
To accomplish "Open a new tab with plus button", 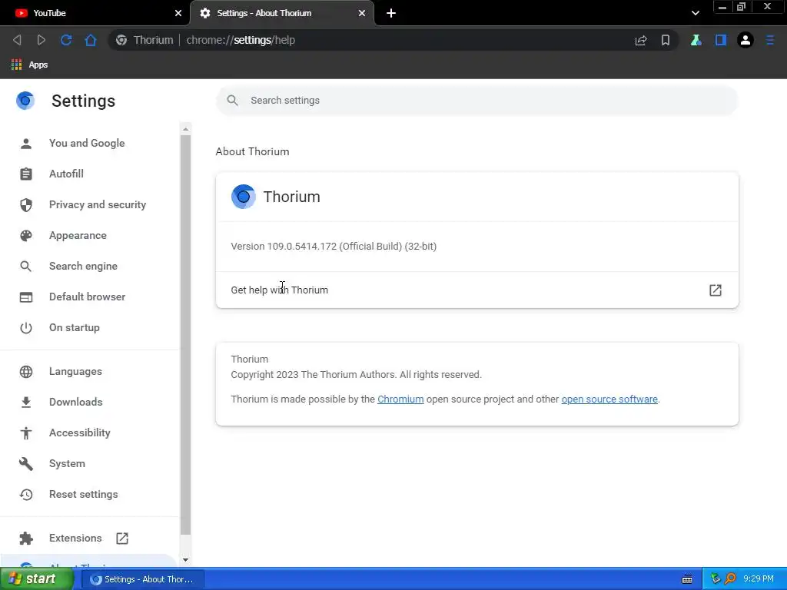I will pyautogui.click(x=391, y=13).
